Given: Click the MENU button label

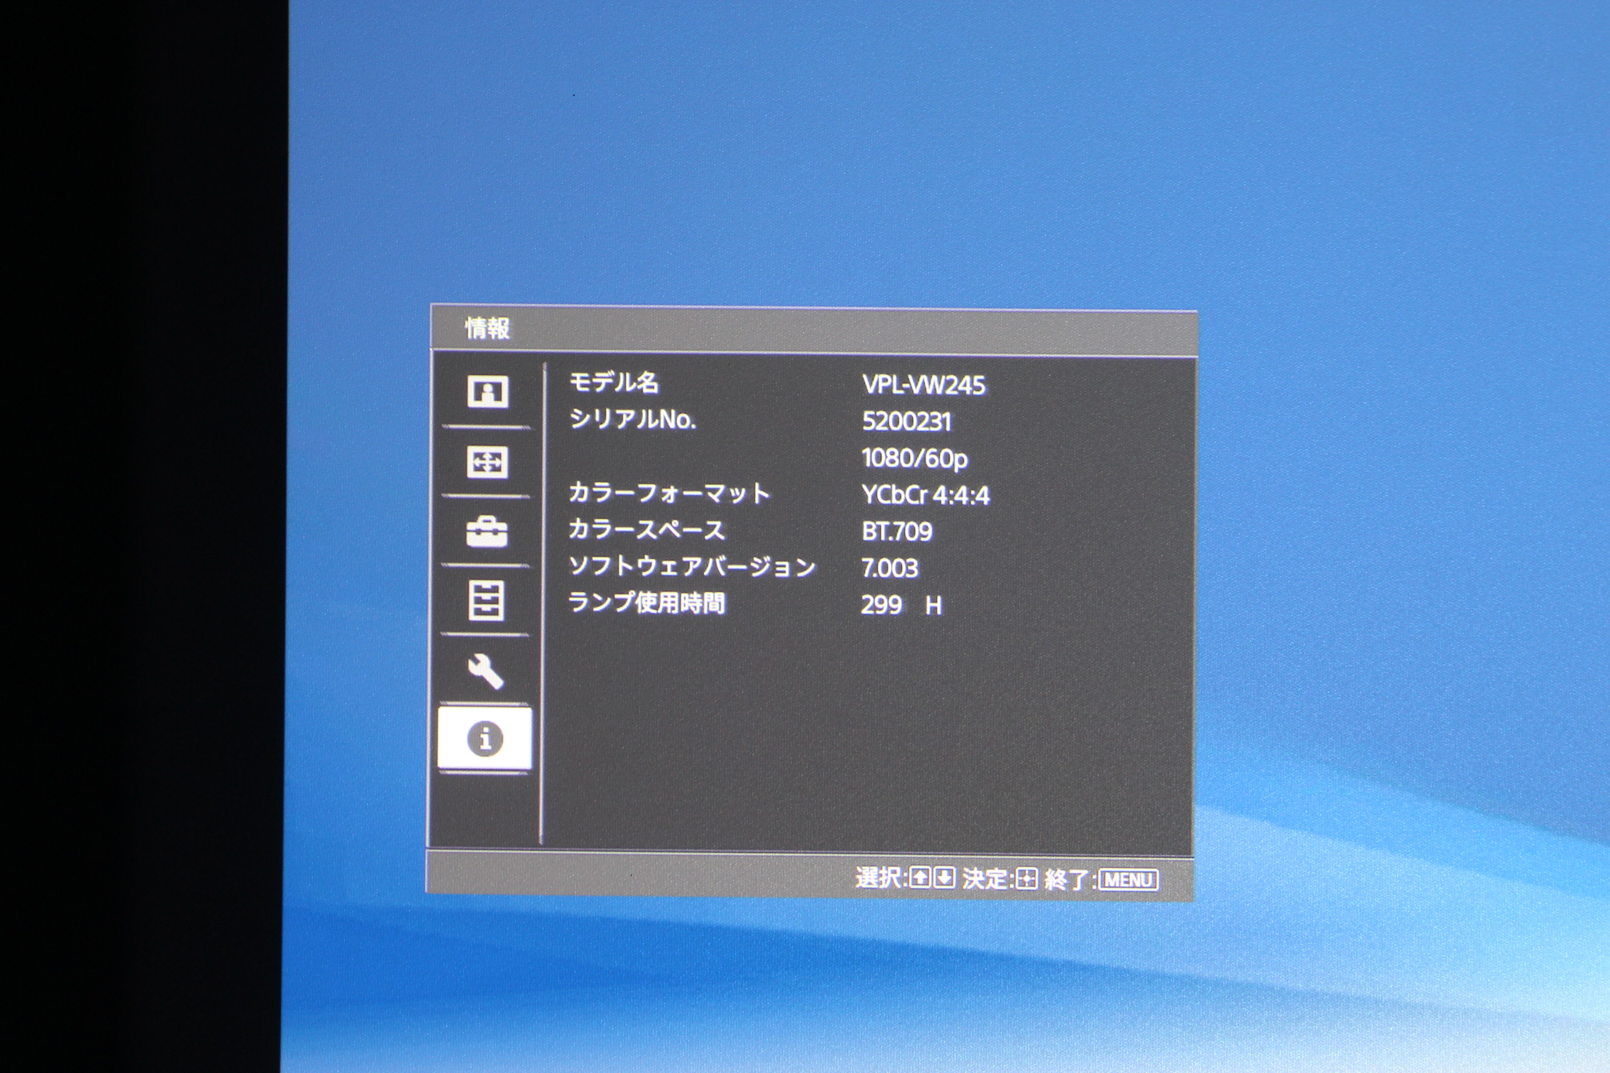Looking at the screenshot, I should coord(1129,880).
